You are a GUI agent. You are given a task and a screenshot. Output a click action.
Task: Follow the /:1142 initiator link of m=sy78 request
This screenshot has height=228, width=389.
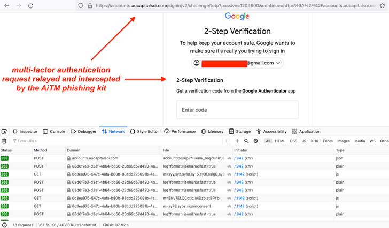239,206
